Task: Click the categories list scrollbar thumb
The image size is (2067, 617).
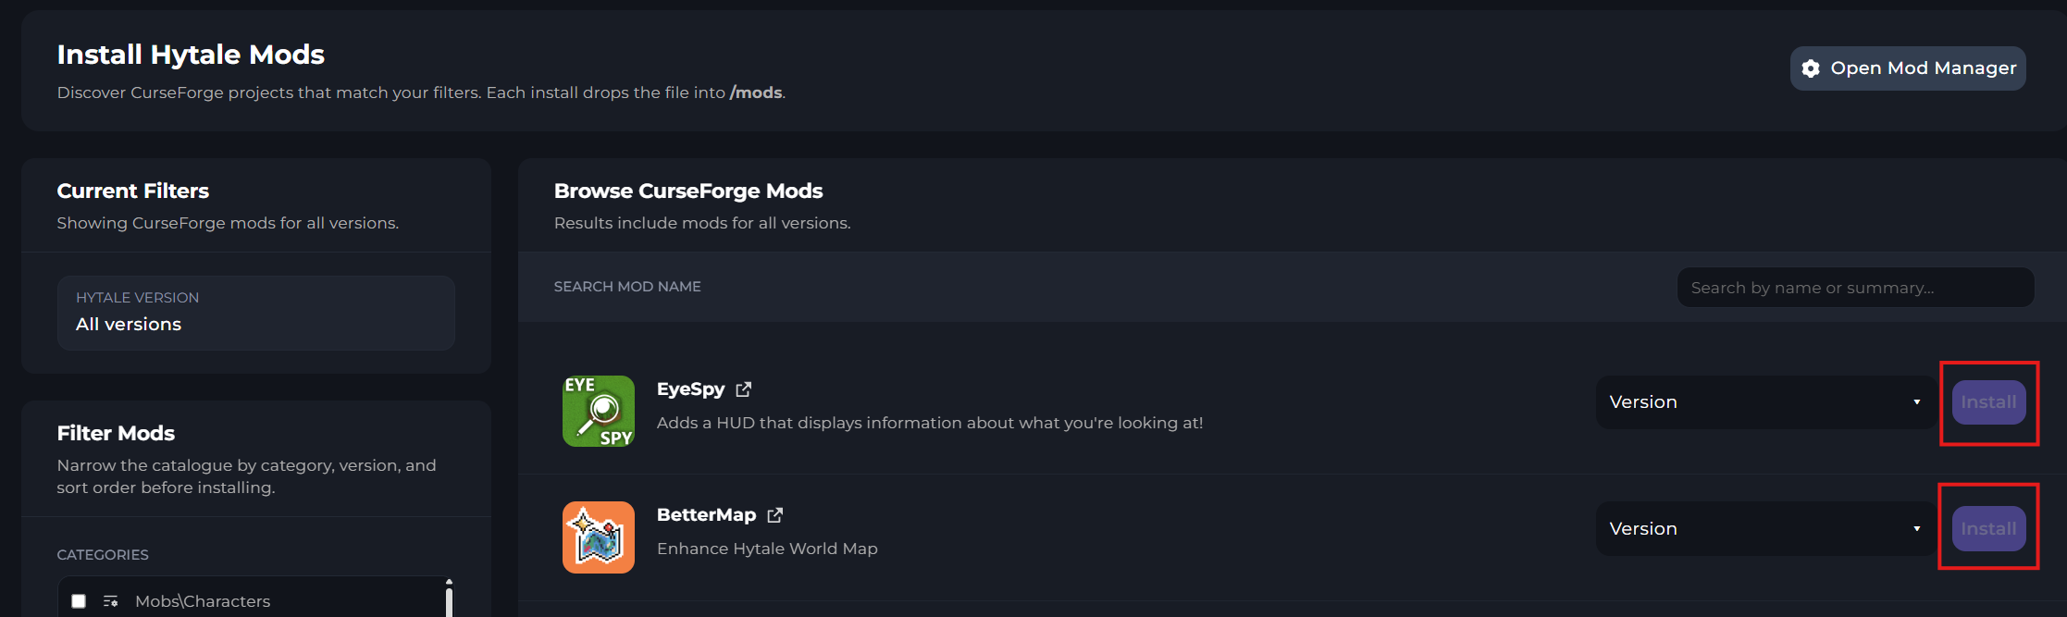Action: click(449, 602)
